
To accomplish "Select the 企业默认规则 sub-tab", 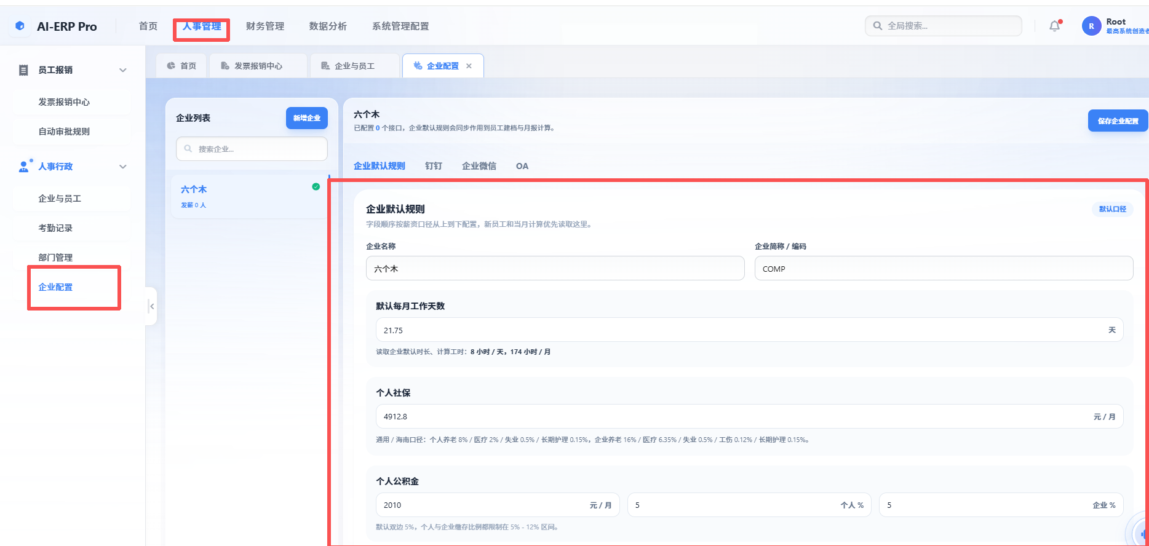I will (380, 166).
